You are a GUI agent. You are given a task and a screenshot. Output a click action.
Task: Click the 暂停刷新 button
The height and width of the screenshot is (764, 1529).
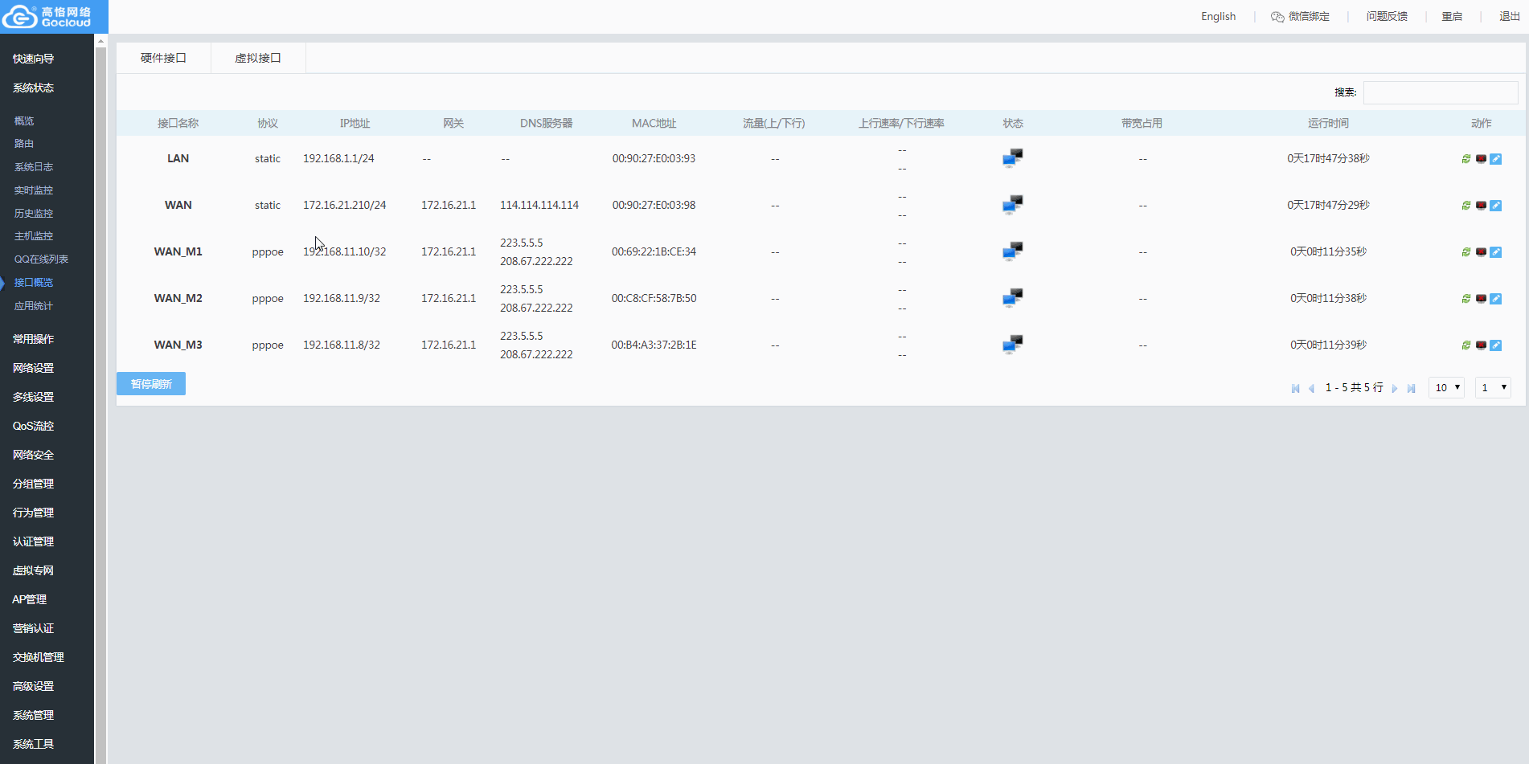click(x=151, y=384)
